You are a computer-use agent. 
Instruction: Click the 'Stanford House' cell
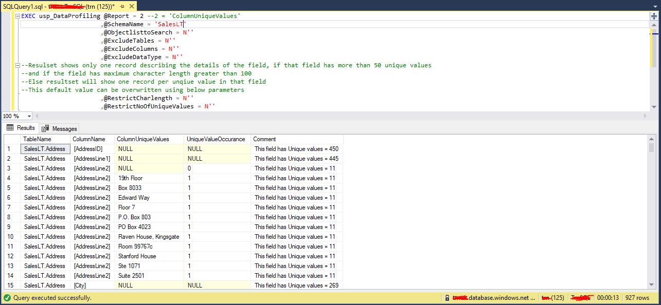tap(149, 256)
